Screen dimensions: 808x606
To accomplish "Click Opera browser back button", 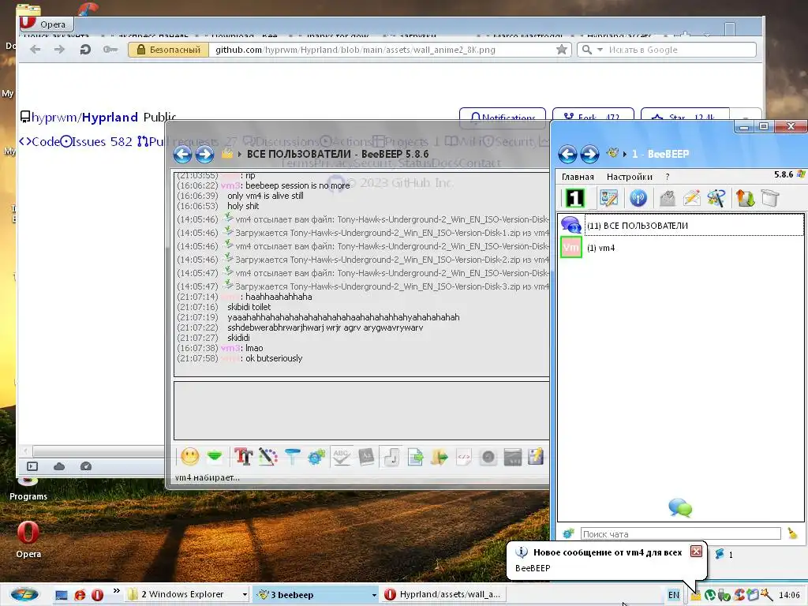I will (35, 50).
